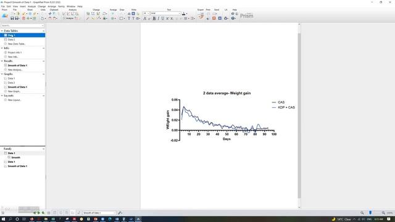This screenshot has width=395, height=222.
Task: Select the rectangle Draw tool
Action: point(122,18)
